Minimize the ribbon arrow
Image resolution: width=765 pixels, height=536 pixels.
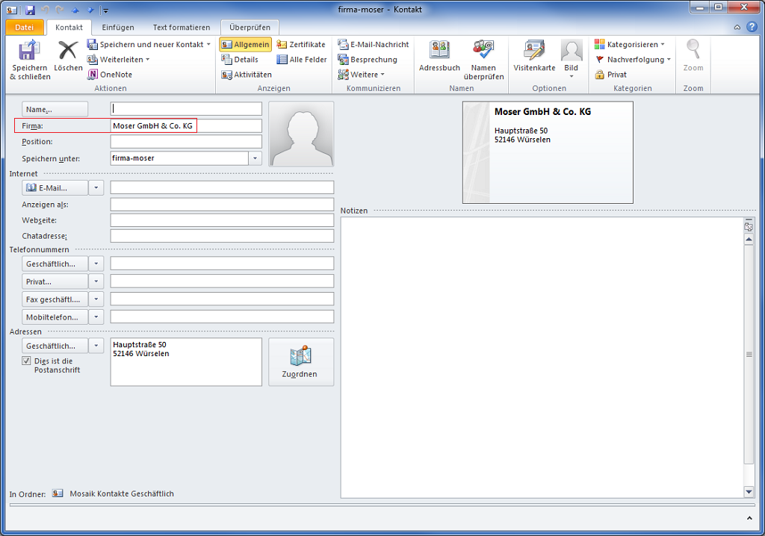click(737, 28)
